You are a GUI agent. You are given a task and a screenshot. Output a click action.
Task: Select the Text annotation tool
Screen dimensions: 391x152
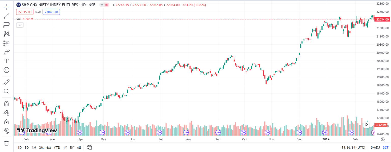[x=7, y=61]
